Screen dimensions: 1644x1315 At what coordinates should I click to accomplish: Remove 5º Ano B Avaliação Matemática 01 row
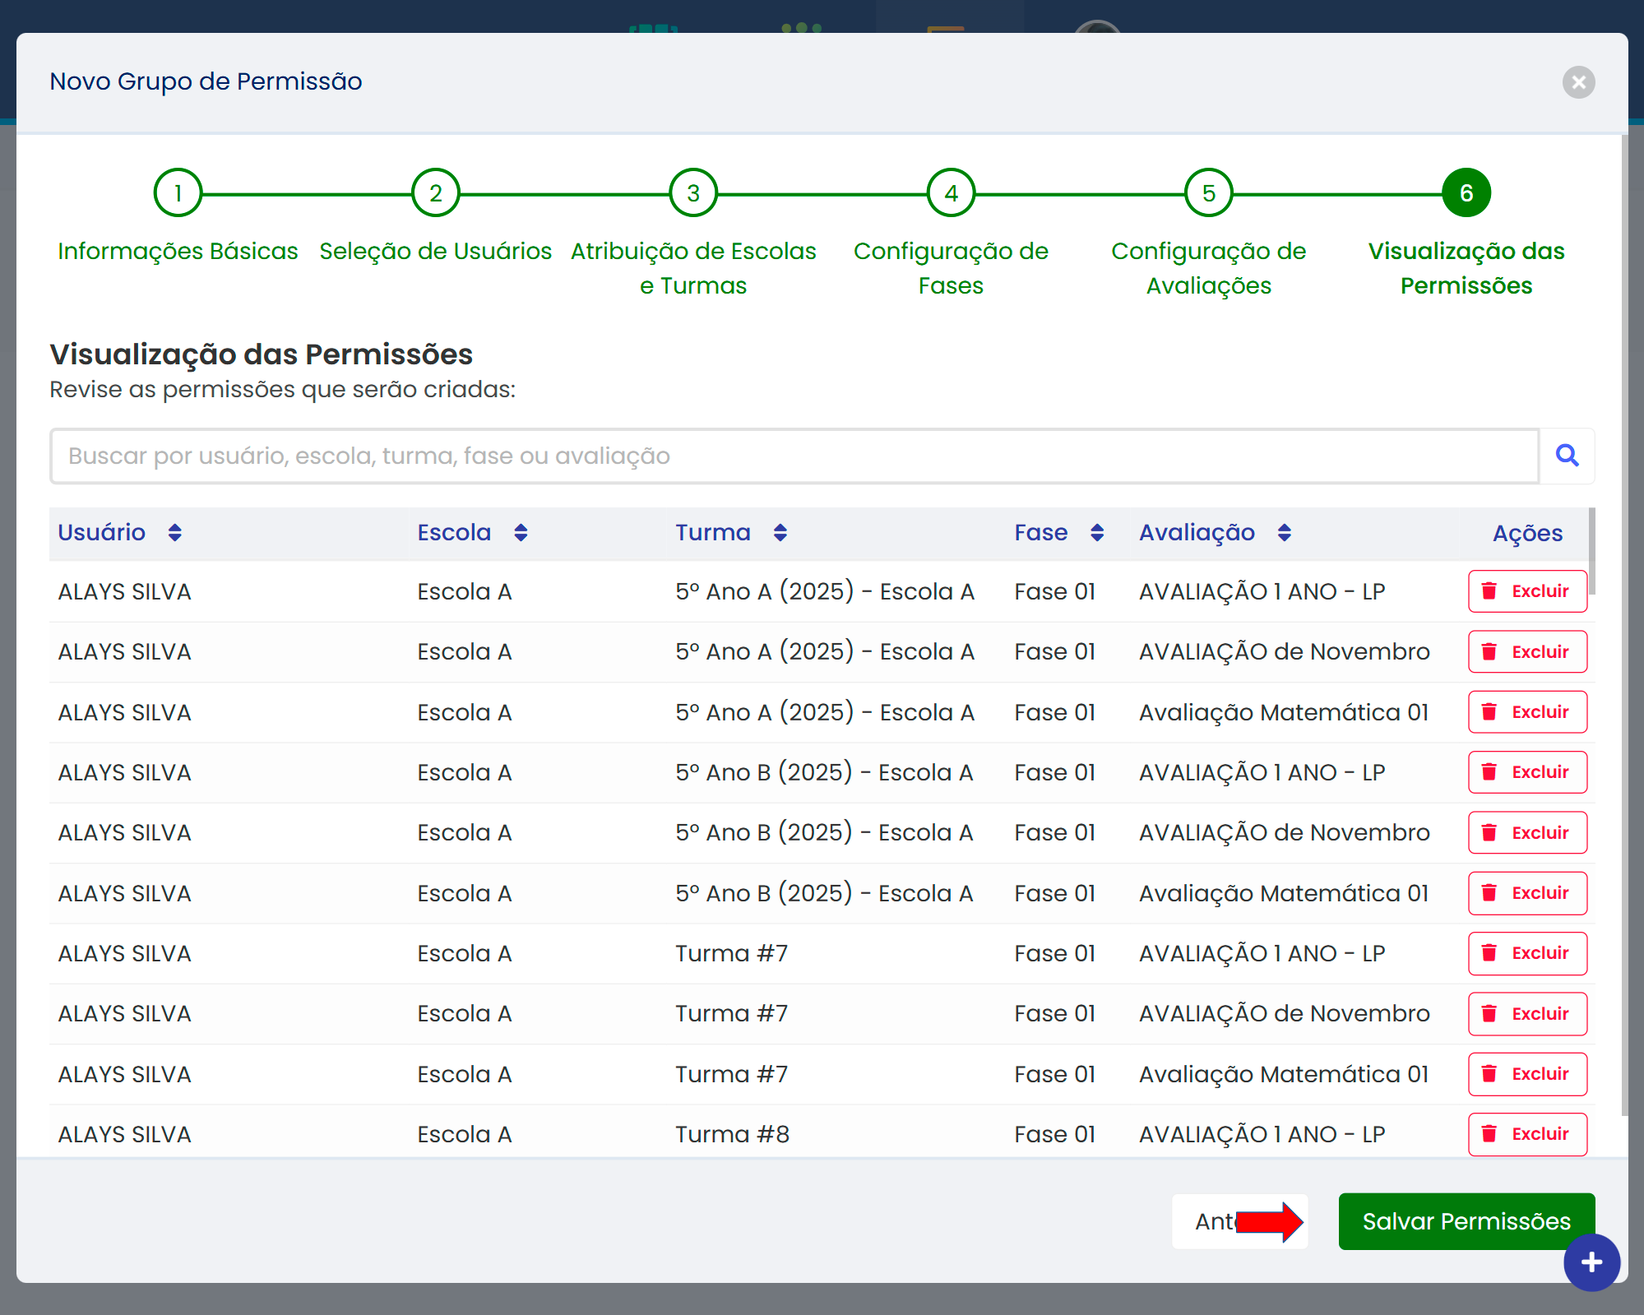[x=1527, y=893]
